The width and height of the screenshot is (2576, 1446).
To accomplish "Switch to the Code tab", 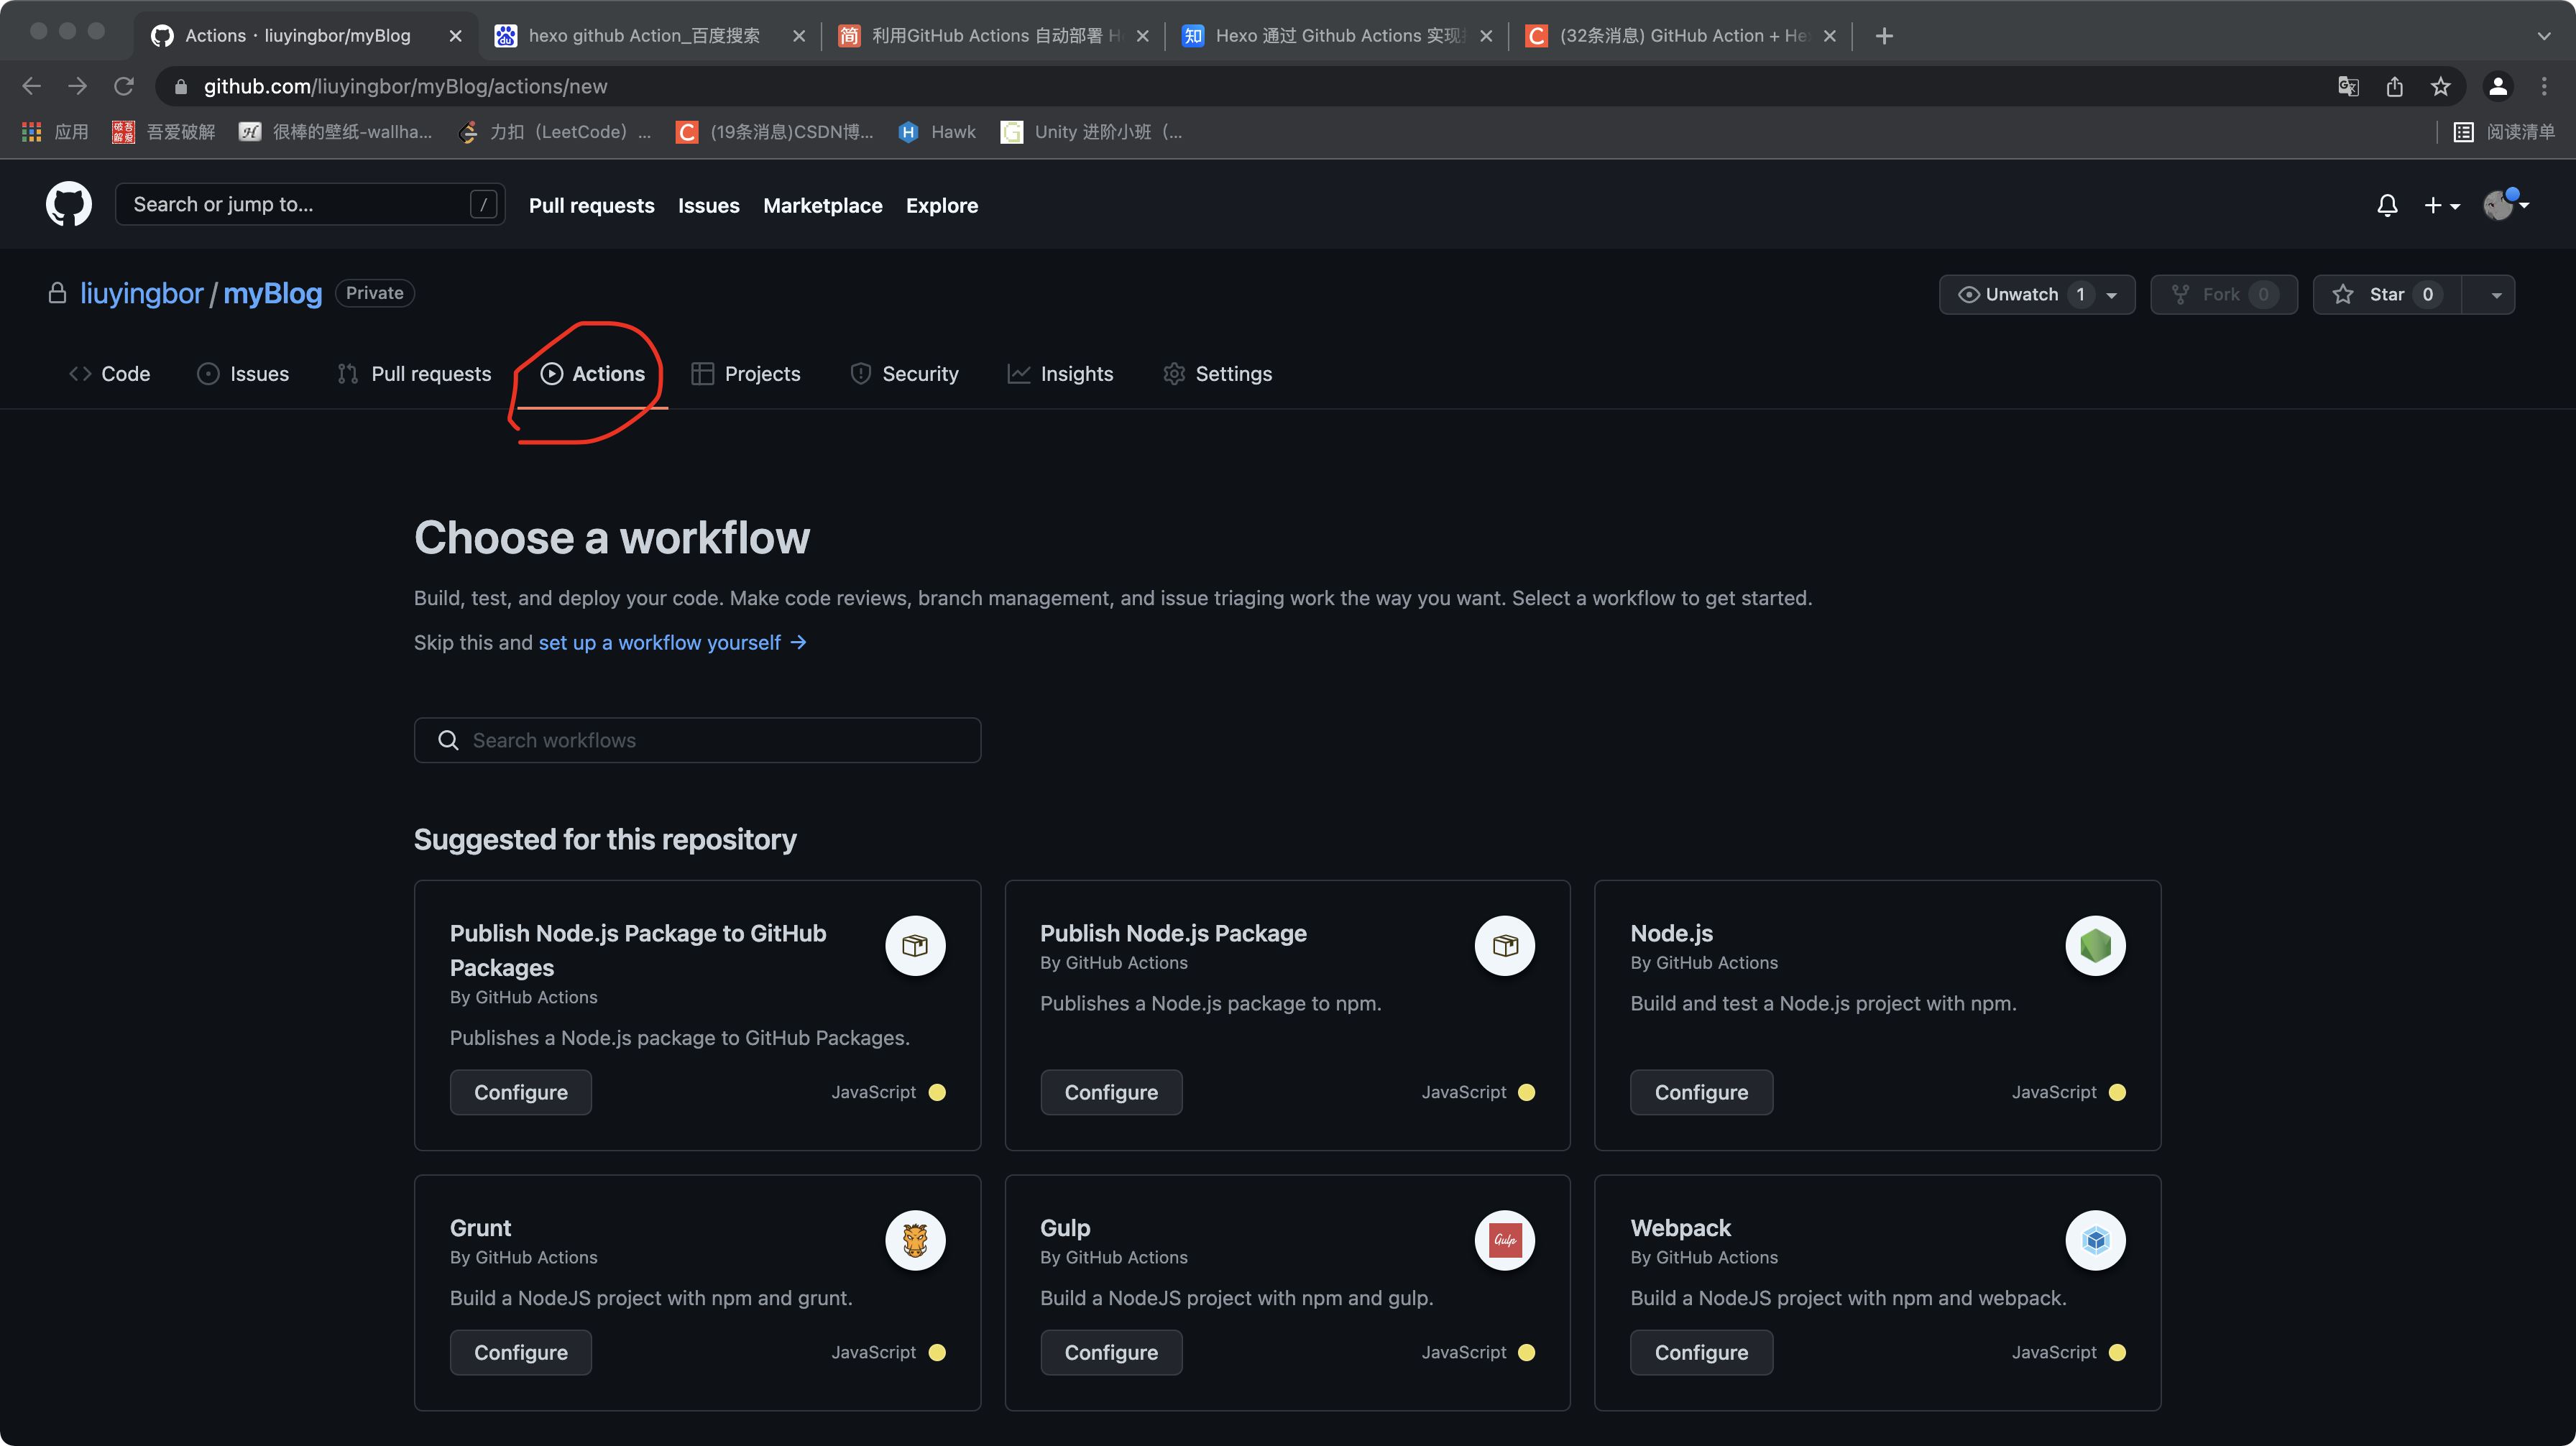I will tap(109, 374).
